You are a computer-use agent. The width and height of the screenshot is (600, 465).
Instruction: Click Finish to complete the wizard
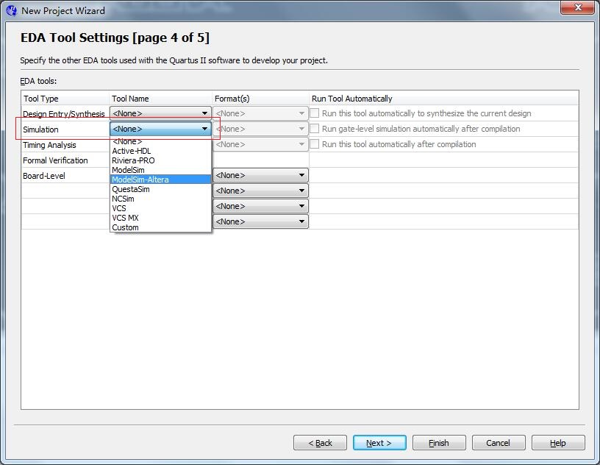point(439,442)
